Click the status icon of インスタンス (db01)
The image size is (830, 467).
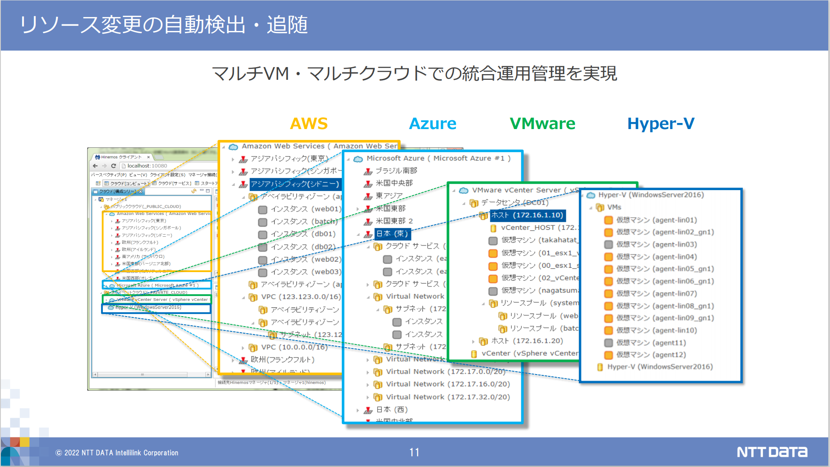click(262, 235)
